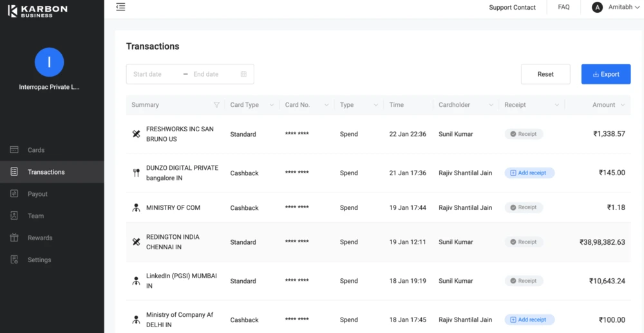Click the Team sidebar icon
Screen dimensions: 644x333
point(14,216)
